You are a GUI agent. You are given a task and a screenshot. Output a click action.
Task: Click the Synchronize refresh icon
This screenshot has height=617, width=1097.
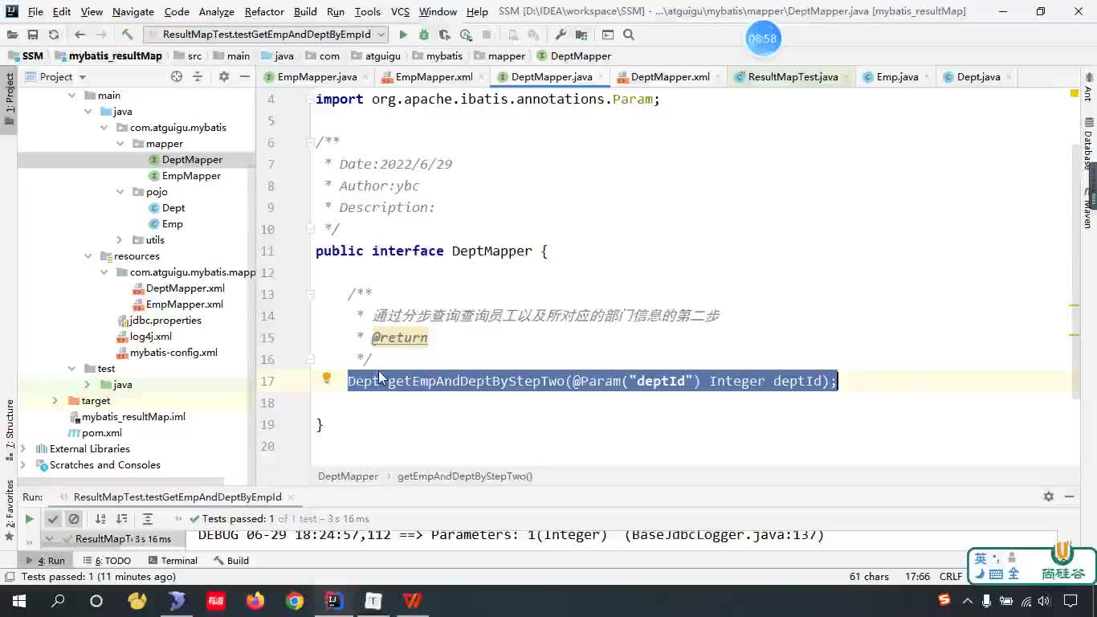point(54,35)
